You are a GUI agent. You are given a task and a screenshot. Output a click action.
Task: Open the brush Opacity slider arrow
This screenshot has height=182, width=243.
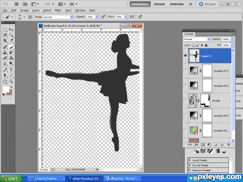[97, 17]
